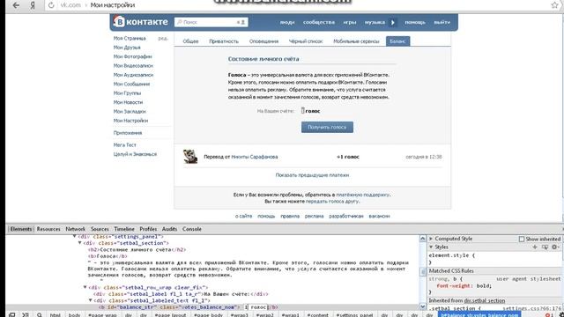Click the edited '1 голос' text node
The image size is (564, 317).
point(256,307)
